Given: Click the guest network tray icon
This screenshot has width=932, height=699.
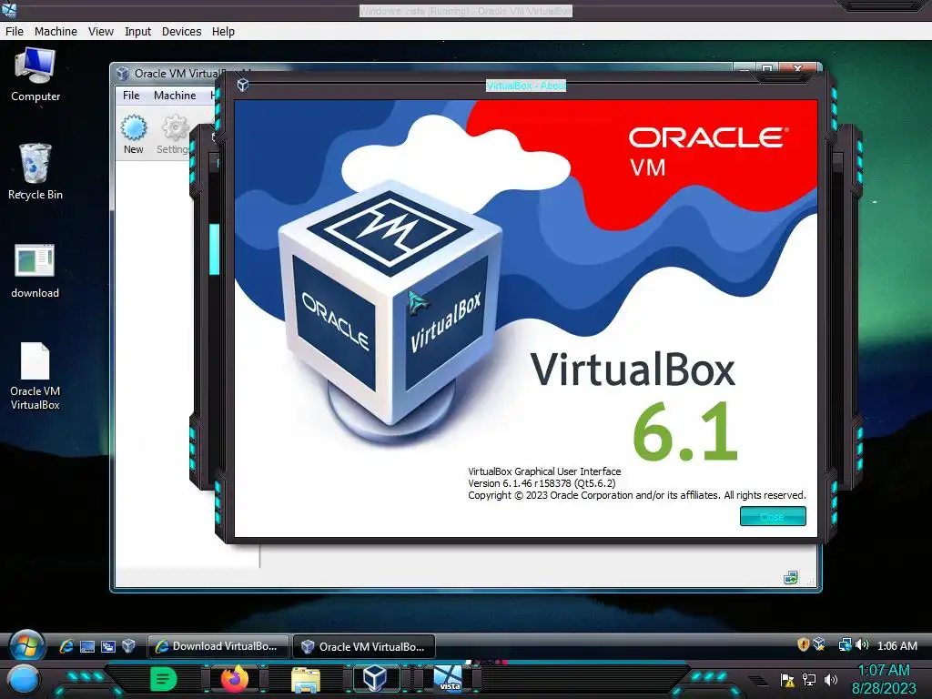Looking at the screenshot, I should pos(845,645).
